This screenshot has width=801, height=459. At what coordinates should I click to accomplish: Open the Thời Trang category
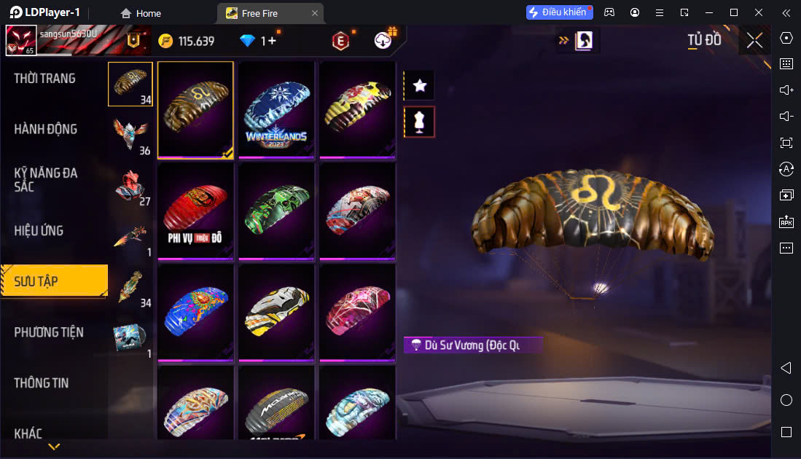point(45,79)
